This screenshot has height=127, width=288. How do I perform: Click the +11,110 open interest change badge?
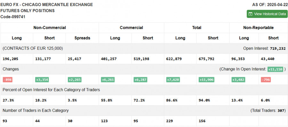[x=275, y=69]
